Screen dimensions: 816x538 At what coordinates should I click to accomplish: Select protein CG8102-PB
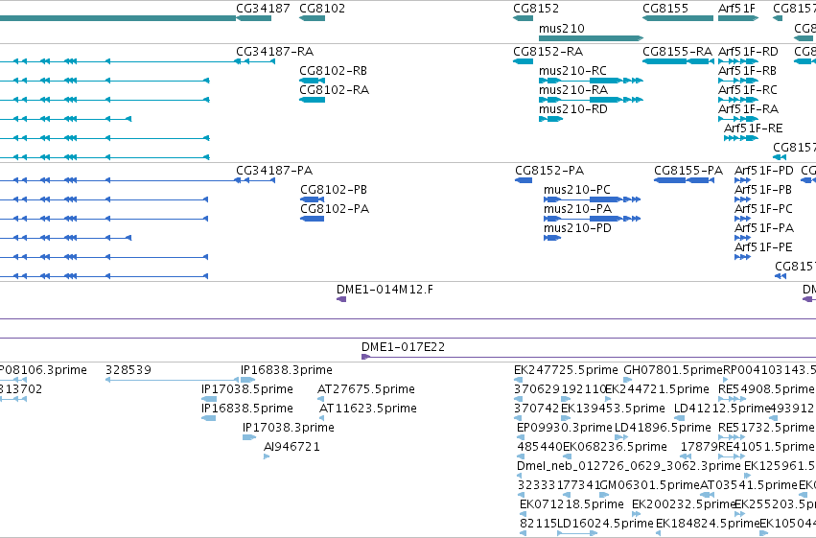334,190
